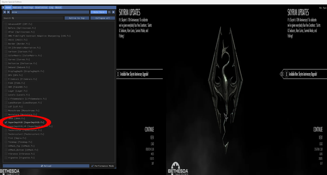Screen dimensions: 327x175
Task: Enable the LUT [LUT.fx] effect
Action: tap(6, 107)
